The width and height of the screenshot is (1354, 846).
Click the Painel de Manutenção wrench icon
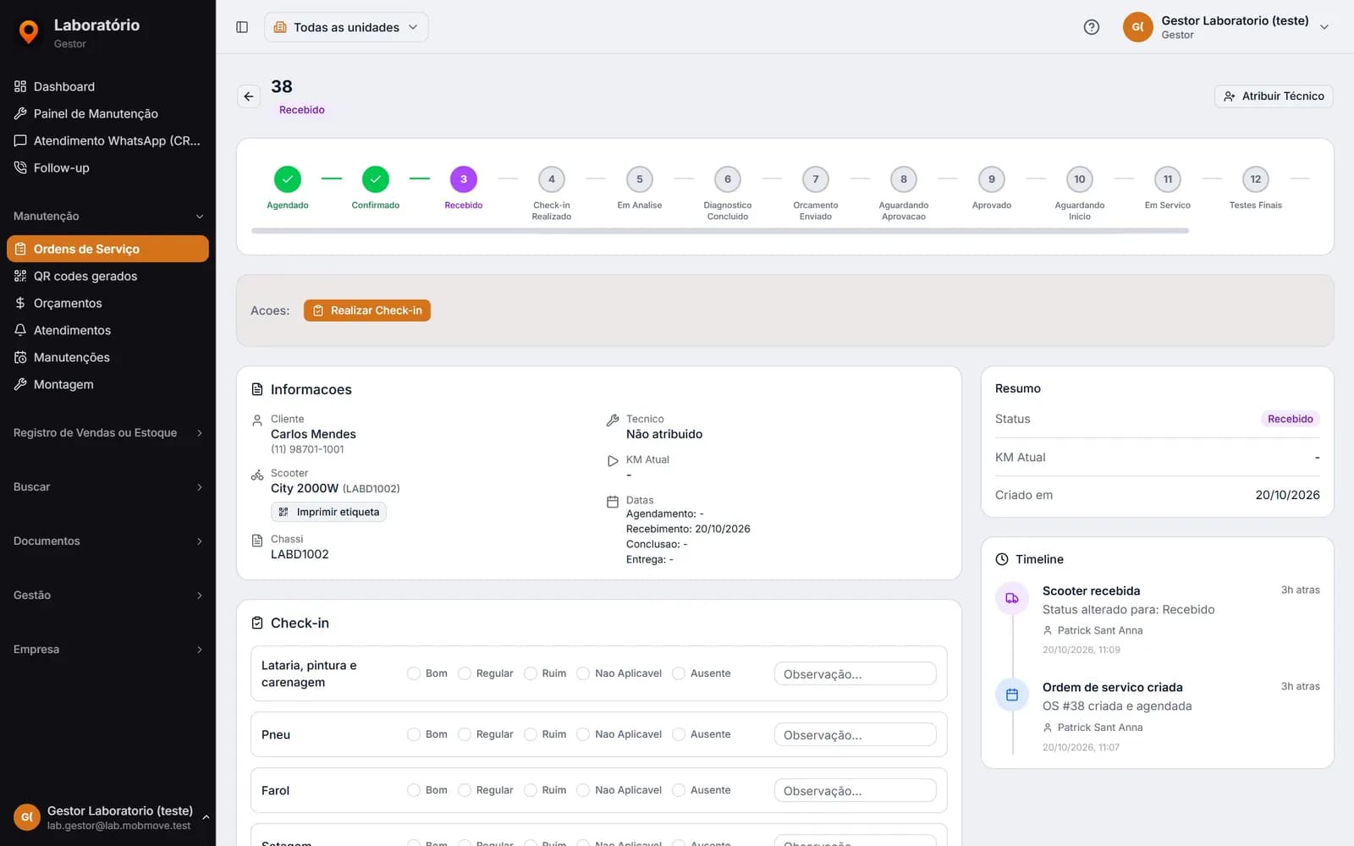click(20, 113)
